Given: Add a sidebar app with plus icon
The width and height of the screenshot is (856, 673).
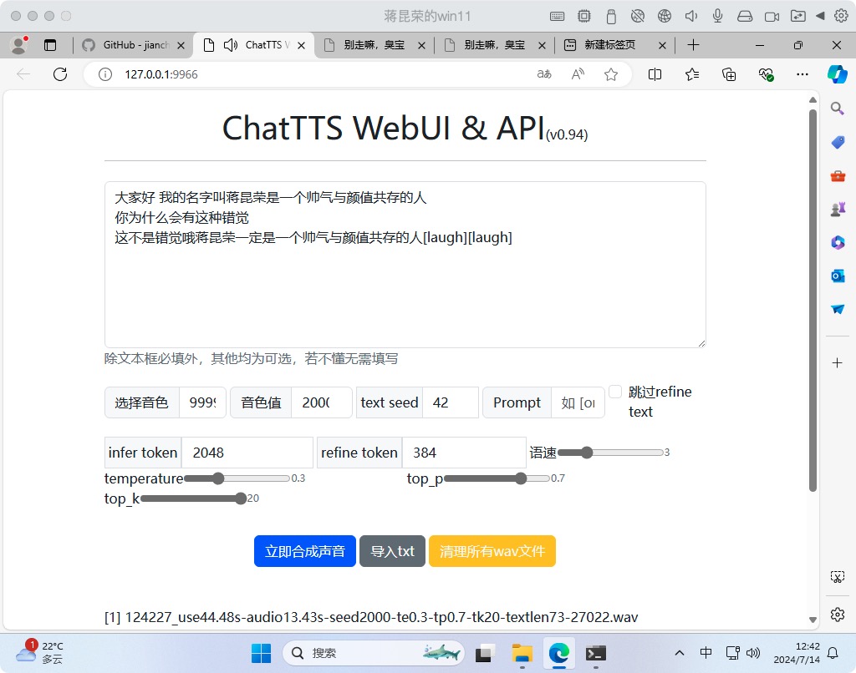Looking at the screenshot, I should point(838,362).
